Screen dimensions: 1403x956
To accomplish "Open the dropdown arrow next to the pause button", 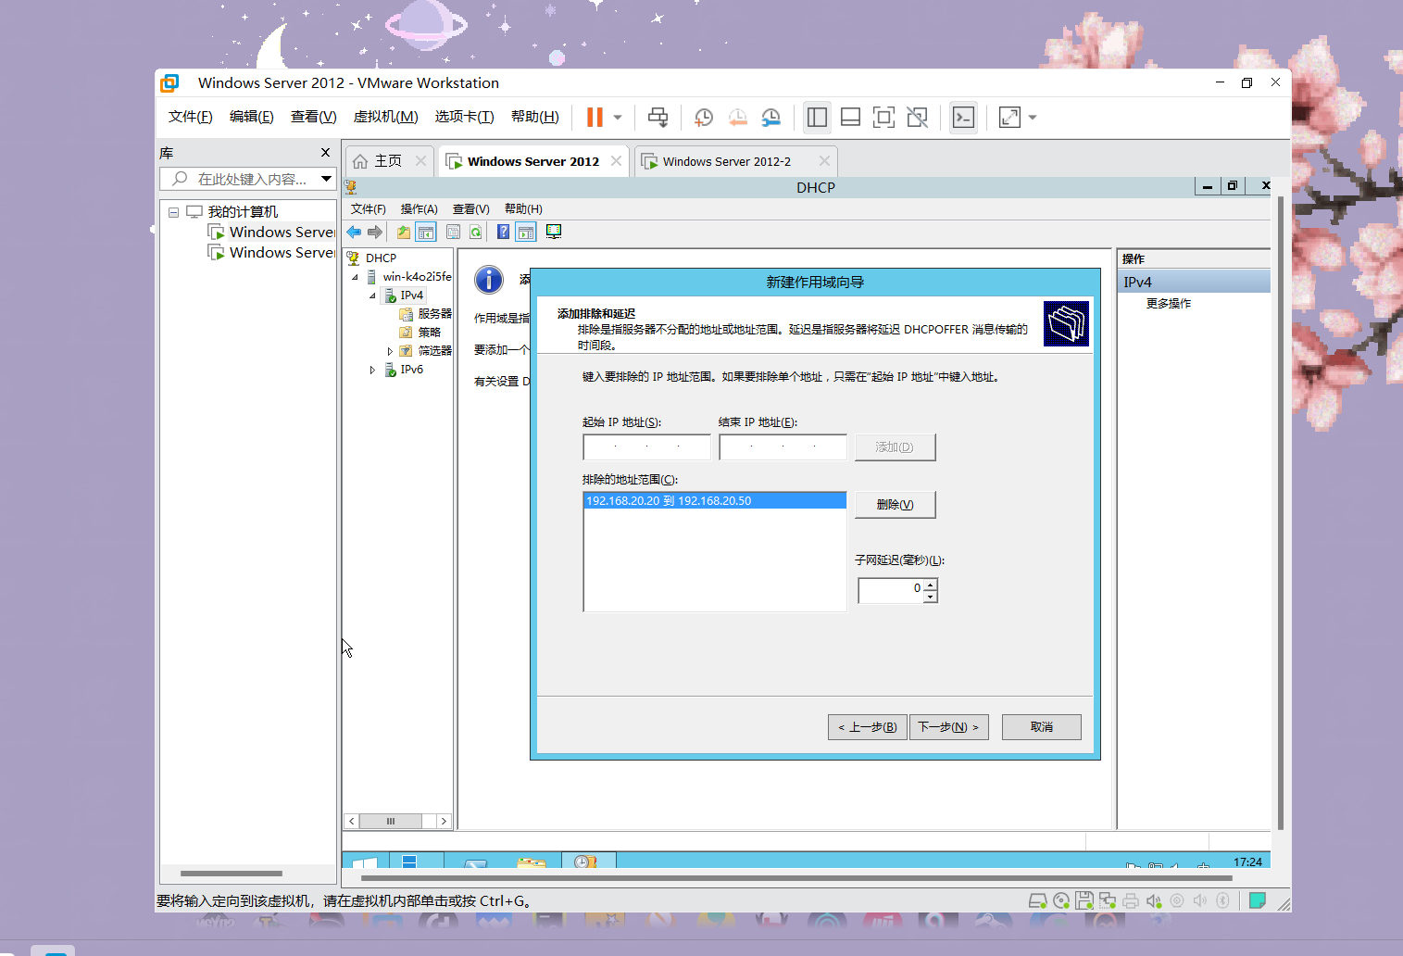I will pos(618,118).
